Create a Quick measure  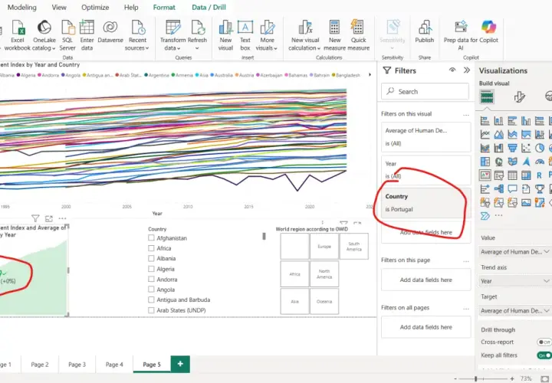coord(358,35)
